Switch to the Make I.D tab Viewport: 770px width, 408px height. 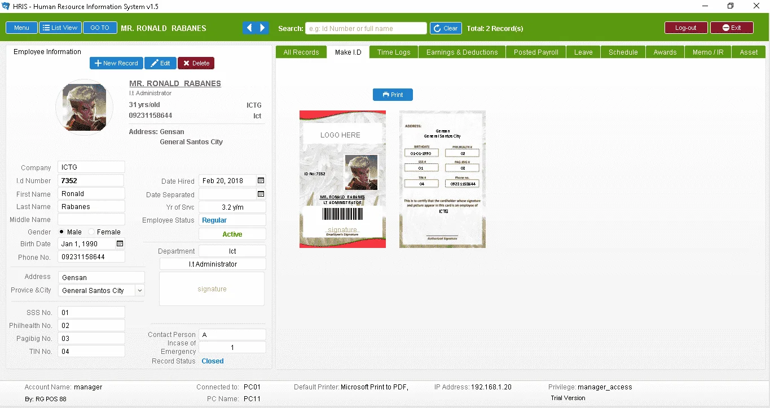click(348, 52)
